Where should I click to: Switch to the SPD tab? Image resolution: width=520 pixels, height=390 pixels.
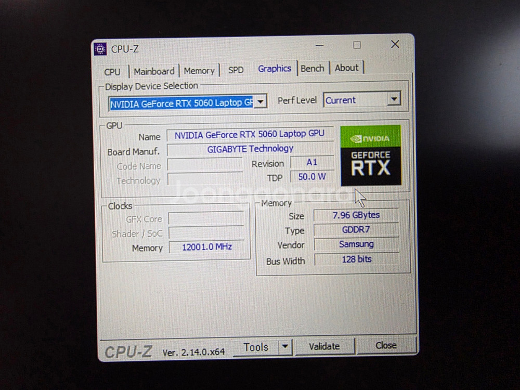[x=236, y=70]
